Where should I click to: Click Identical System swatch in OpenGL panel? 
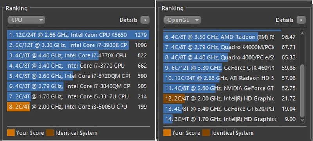pyautogui.click(x=206, y=133)
